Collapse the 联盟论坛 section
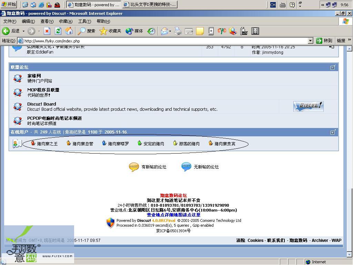The width and height of the screenshot is (353, 265). tap(333, 67)
